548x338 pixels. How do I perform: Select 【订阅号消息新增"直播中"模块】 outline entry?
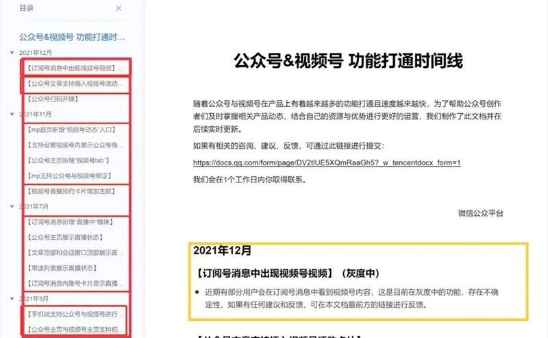coord(71,222)
